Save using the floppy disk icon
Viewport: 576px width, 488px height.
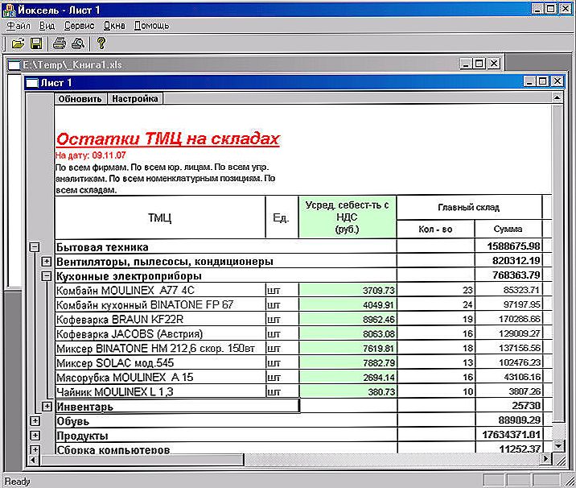point(36,43)
